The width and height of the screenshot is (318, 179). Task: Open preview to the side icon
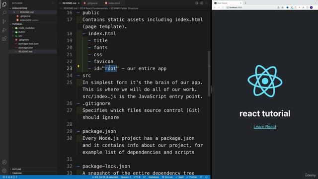197,3
